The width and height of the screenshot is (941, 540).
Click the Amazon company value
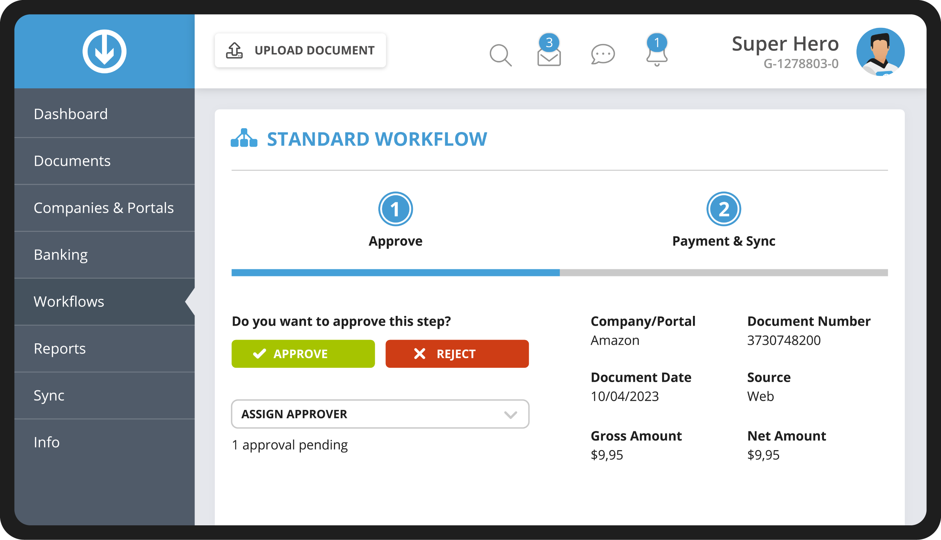click(x=615, y=340)
